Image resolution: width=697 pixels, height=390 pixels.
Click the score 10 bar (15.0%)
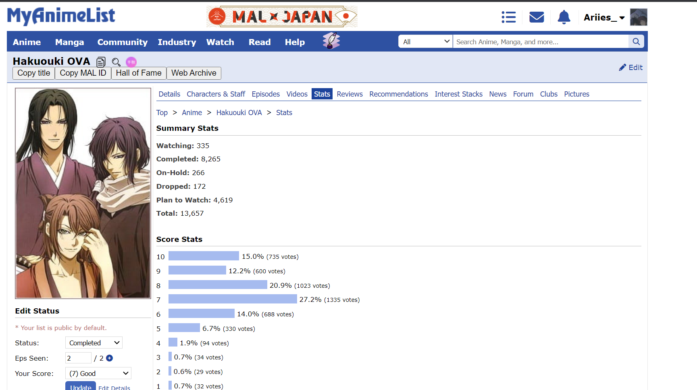point(204,256)
